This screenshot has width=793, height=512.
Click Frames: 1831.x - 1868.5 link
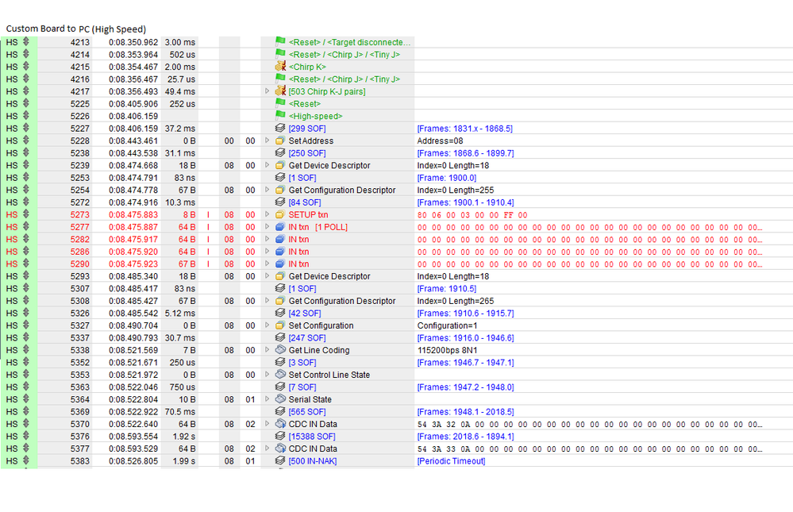click(465, 129)
